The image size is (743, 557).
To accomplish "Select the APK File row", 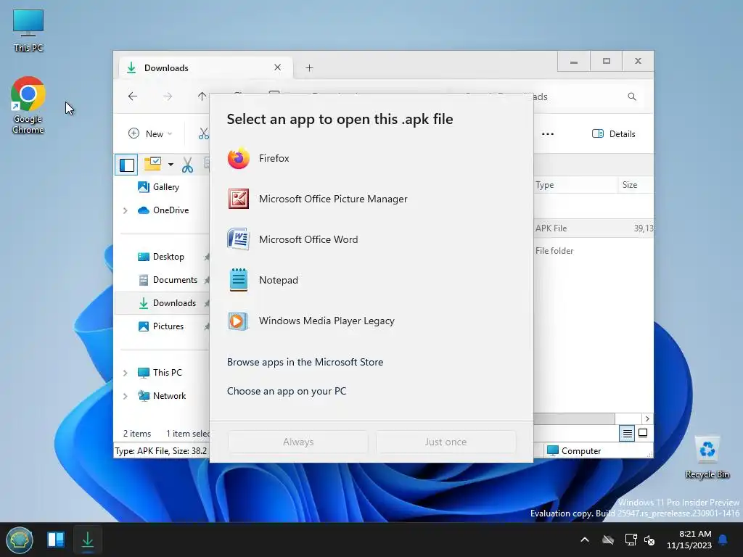I will (594, 228).
